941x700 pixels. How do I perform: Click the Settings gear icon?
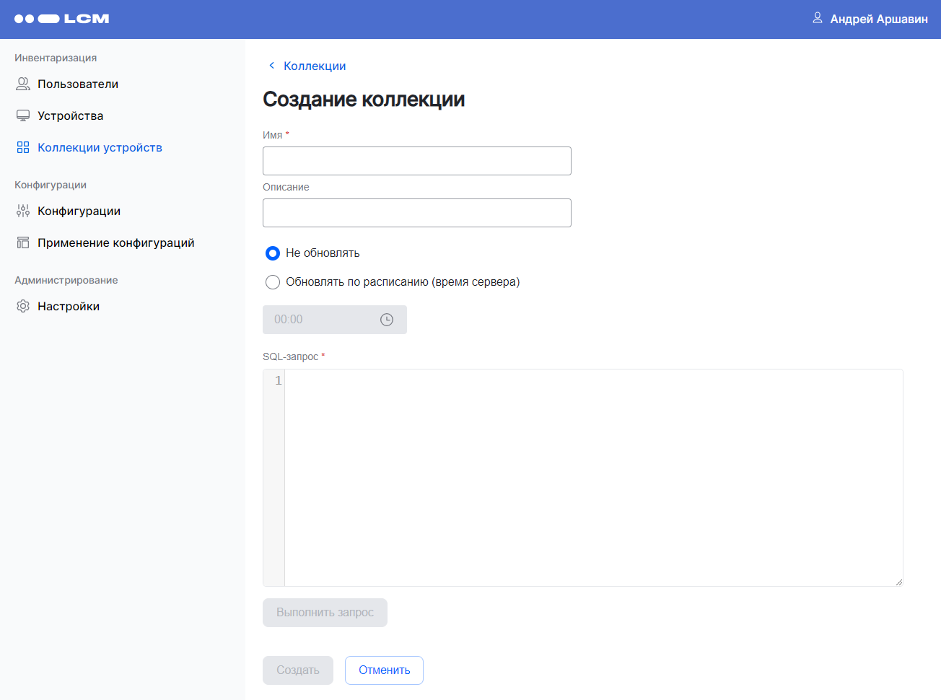coord(23,307)
